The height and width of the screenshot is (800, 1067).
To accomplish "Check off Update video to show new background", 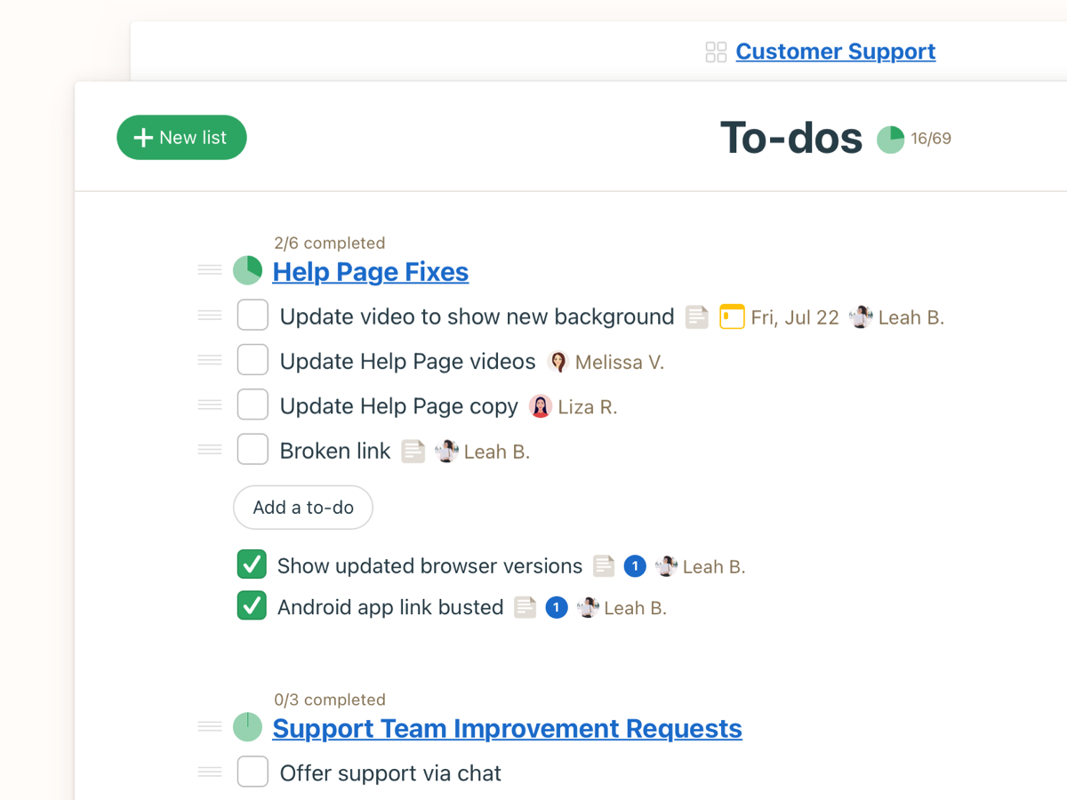I will [253, 316].
